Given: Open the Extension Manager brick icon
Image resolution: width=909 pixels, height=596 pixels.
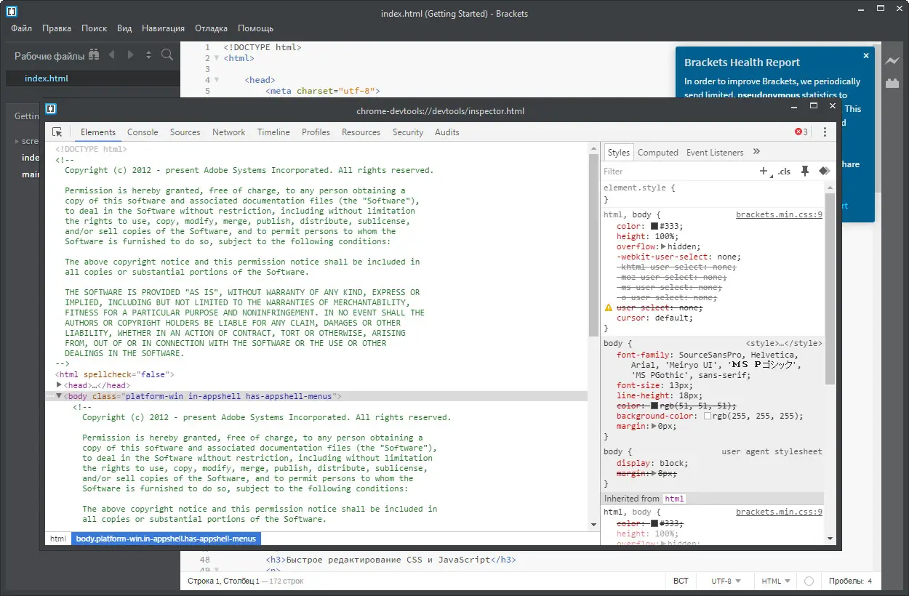Looking at the screenshot, I should [x=892, y=84].
